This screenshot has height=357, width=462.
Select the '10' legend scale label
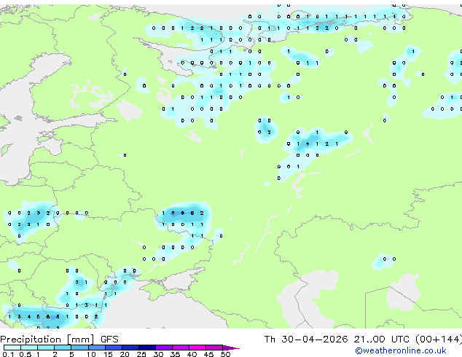(x=91, y=354)
